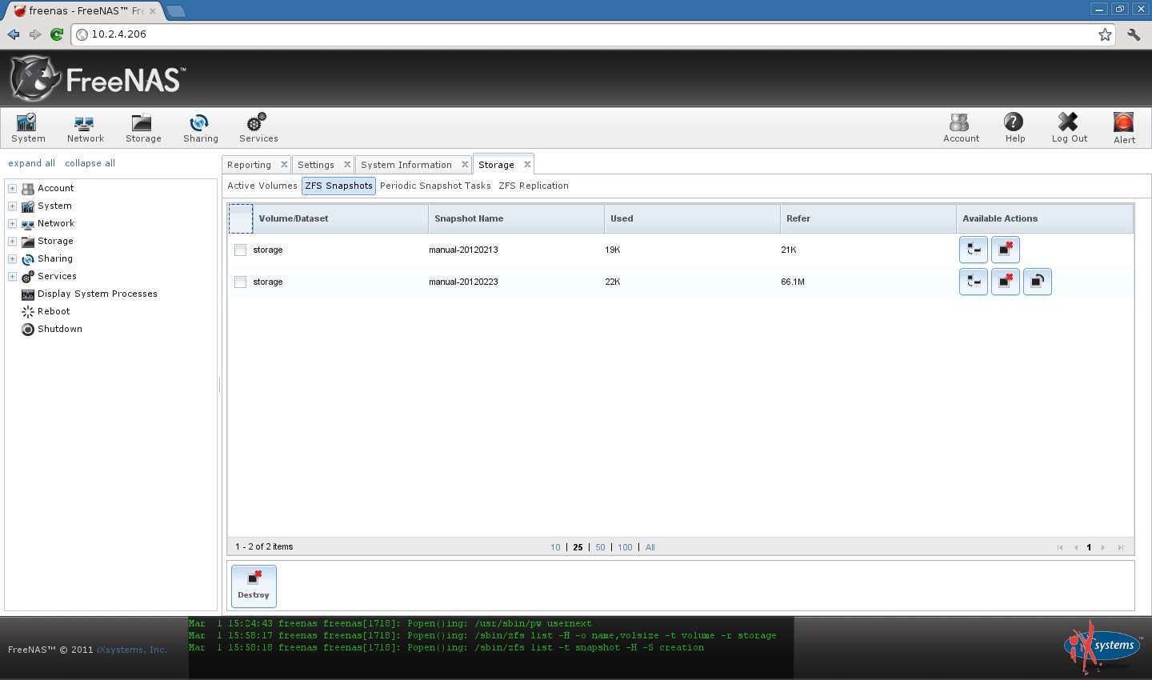Select the manual-20120213 snapshot checkbox
Screen dimensions: 1152x680
coord(240,250)
